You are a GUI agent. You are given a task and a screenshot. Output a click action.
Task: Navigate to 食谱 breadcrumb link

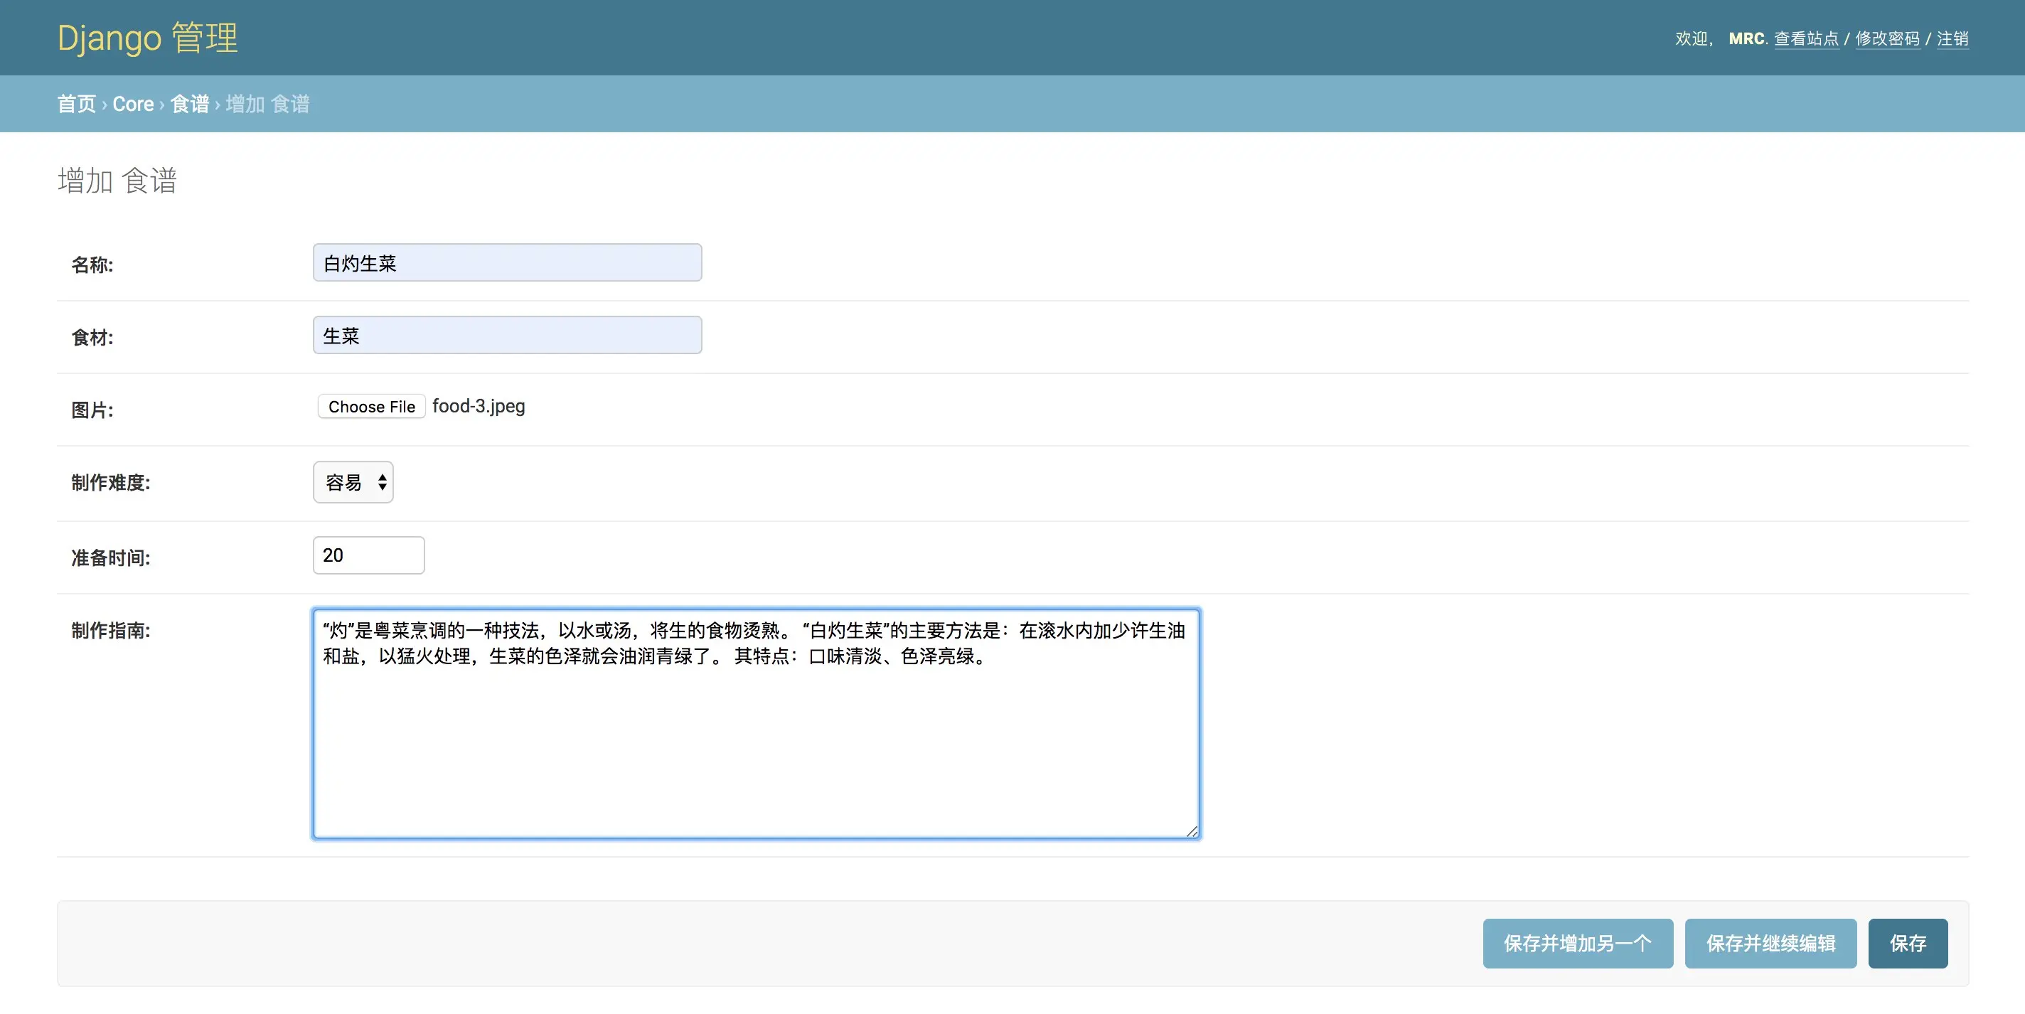point(189,104)
